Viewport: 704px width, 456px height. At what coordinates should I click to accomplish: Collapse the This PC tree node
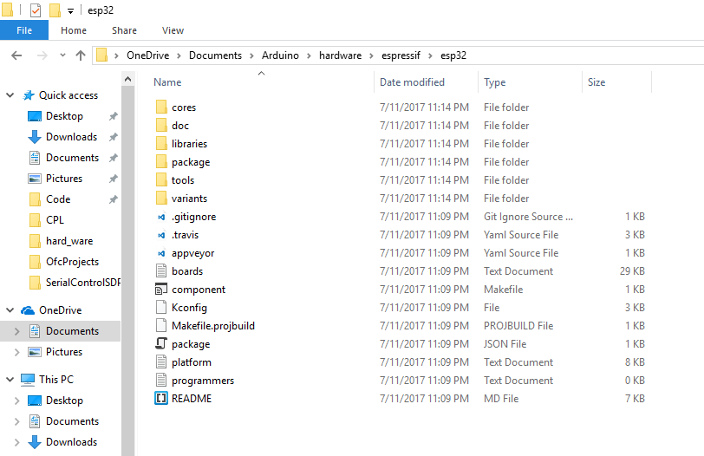coord(10,380)
